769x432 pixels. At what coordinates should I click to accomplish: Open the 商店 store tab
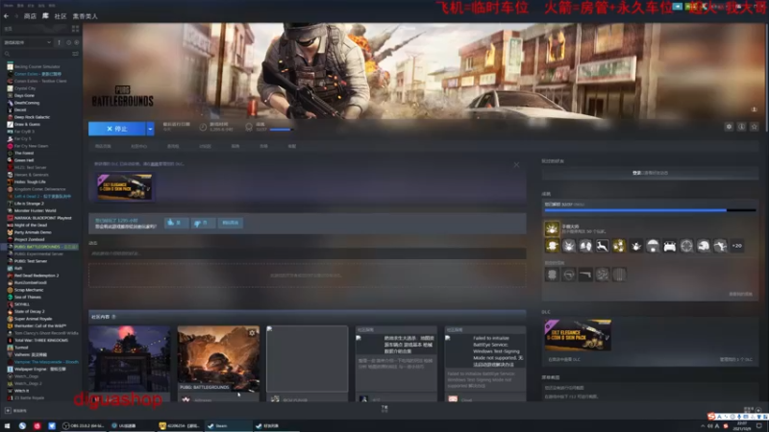30,16
